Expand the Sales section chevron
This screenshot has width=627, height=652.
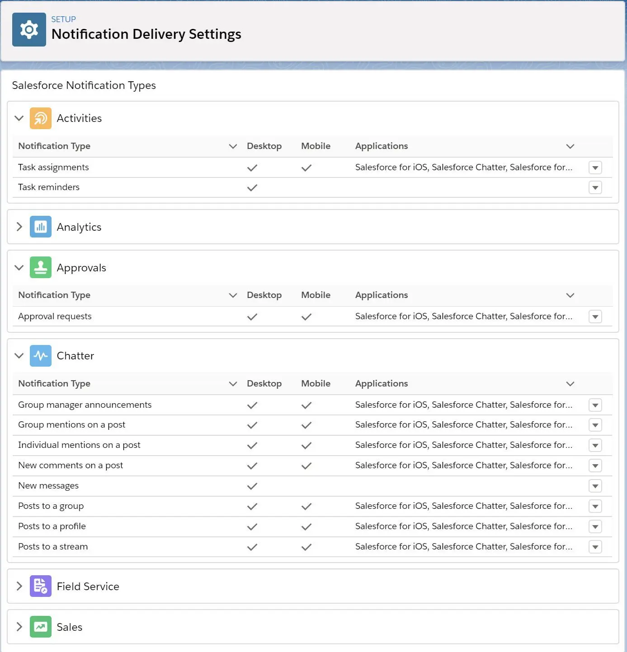pyautogui.click(x=19, y=627)
